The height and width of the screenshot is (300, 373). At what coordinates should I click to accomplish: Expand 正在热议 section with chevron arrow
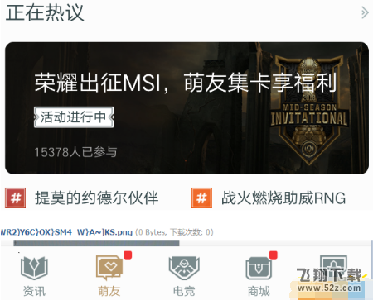pos(365,12)
